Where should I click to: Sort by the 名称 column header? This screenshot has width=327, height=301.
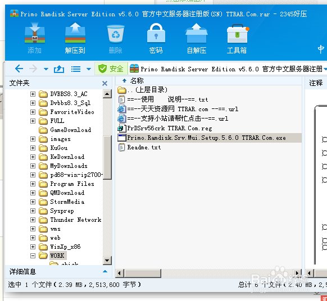click(137, 81)
